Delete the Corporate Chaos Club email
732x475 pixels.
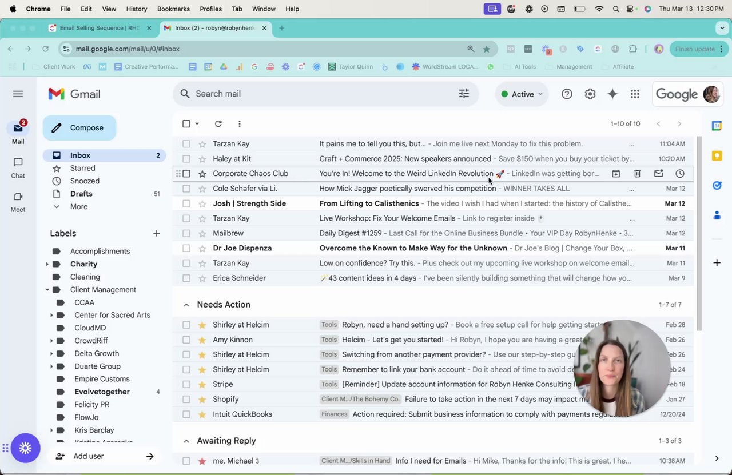pyautogui.click(x=637, y=174)
